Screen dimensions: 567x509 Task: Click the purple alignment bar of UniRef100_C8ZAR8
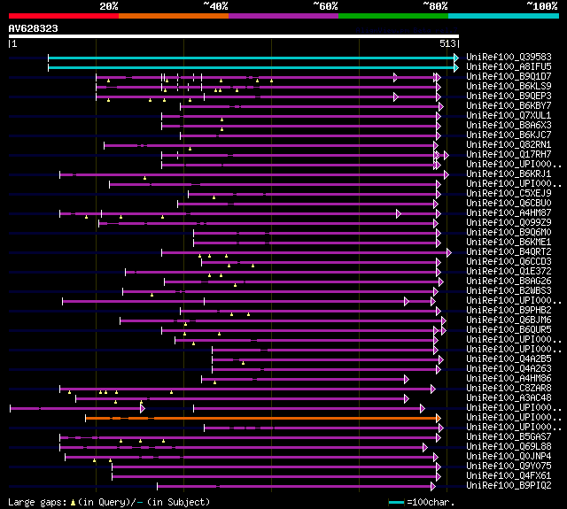coord(246,389)
